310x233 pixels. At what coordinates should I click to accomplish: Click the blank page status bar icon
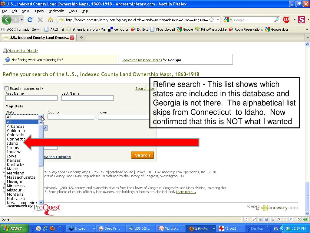[246, 219]
